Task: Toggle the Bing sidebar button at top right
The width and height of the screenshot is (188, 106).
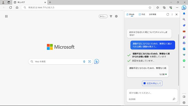Action: click(x=184, y=8)
